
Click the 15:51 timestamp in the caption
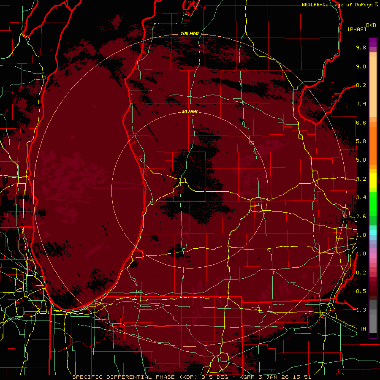pyautogui.click(x=302, y=377)
